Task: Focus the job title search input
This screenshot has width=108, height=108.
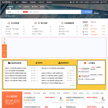Action: pos(55,12)
